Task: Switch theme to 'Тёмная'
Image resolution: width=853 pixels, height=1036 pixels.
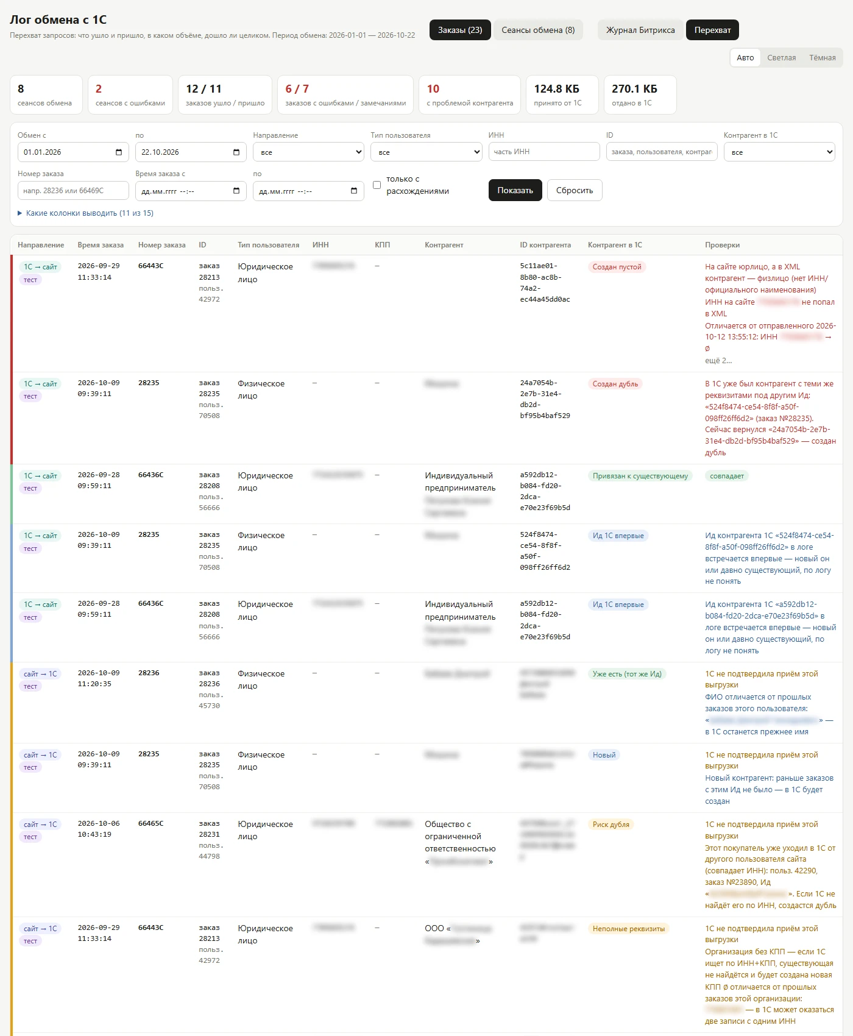Action: (x=823, y=58)
